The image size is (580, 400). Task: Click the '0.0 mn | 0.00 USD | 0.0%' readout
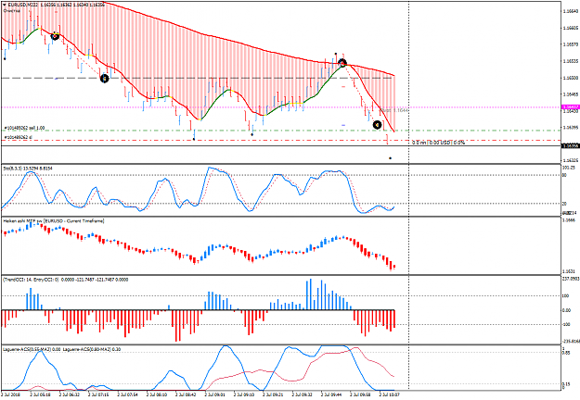click(438, 143)
